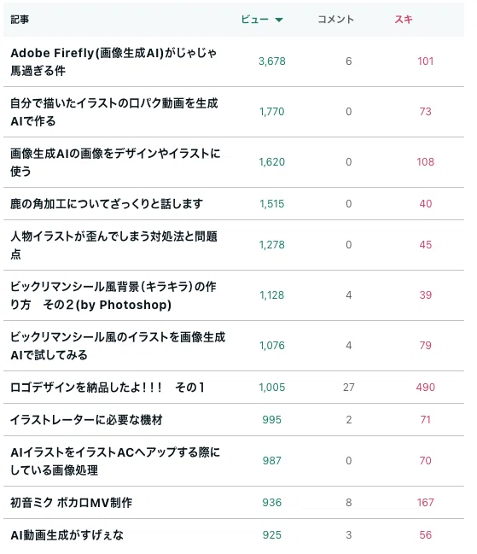Open ロゴデザインを納品したよ article

tap(108, 388)
